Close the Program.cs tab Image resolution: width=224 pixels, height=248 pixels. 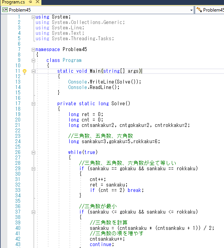click(38, 2)
